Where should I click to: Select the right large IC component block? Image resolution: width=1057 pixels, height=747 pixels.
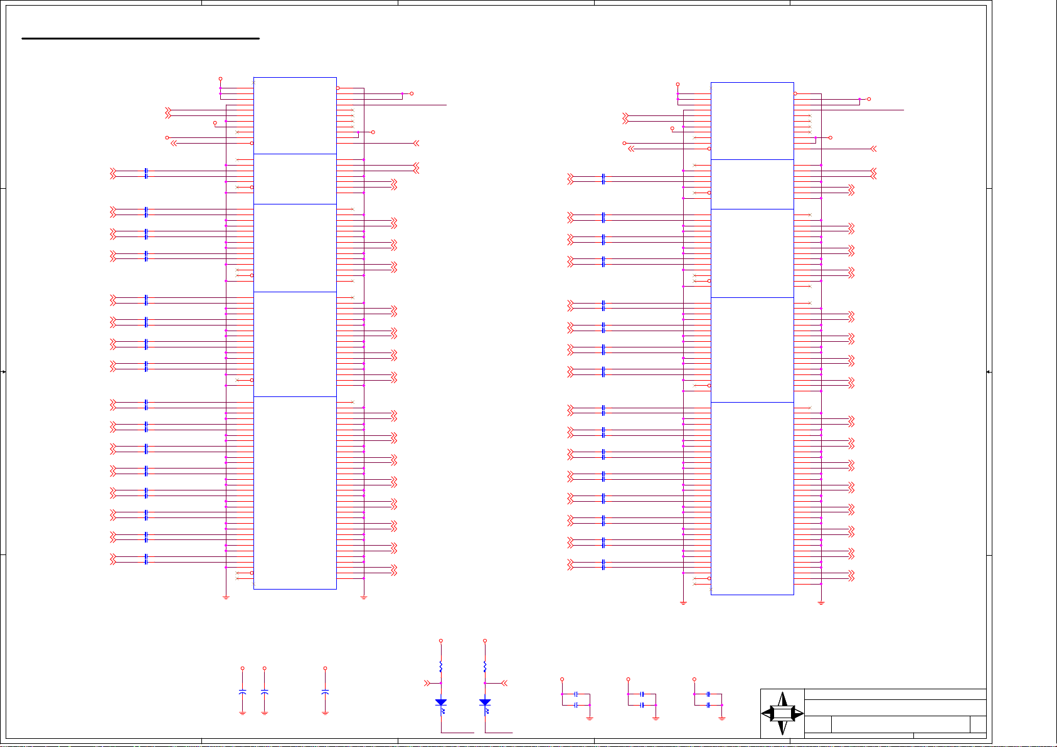[x=752, y=339]
